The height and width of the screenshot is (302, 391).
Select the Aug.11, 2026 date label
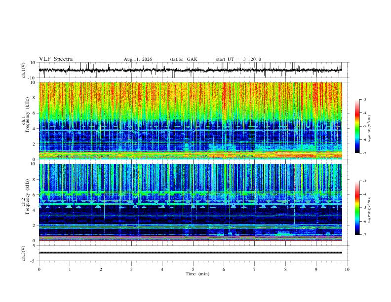pos(138,59)
